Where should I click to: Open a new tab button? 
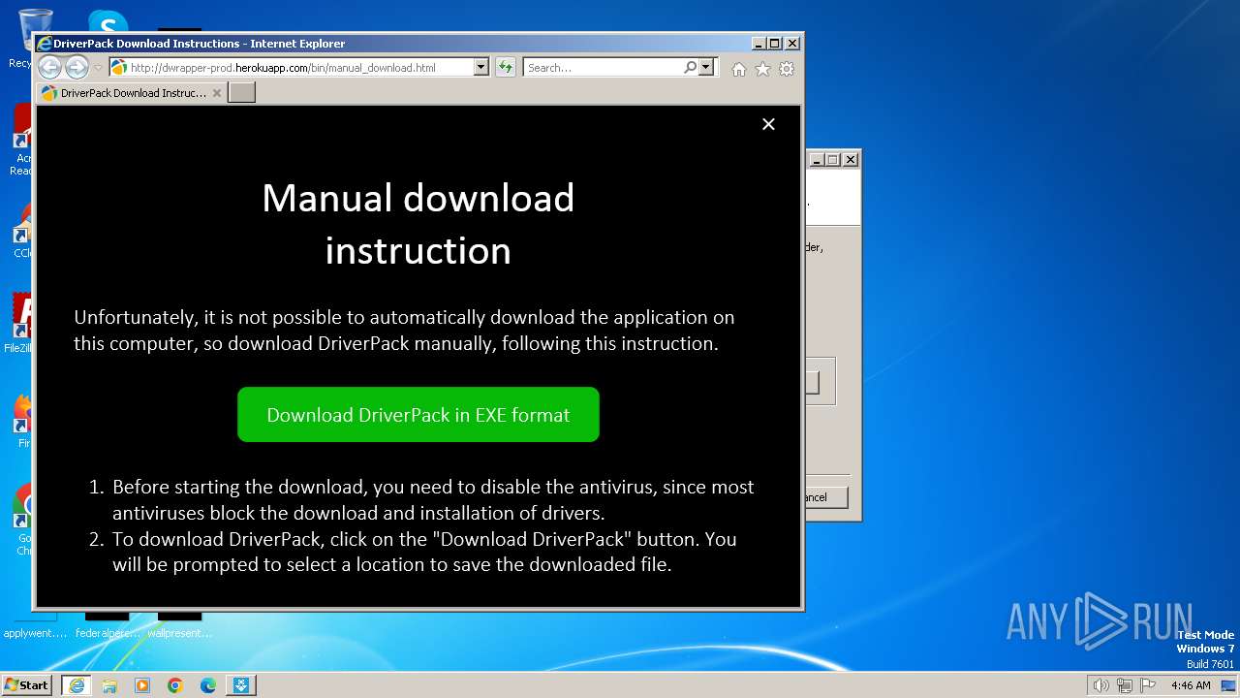[241, 93]
